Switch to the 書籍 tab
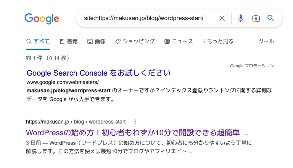Screen dimensions: 293x168 pyautogui.click(x=69, y=41)
